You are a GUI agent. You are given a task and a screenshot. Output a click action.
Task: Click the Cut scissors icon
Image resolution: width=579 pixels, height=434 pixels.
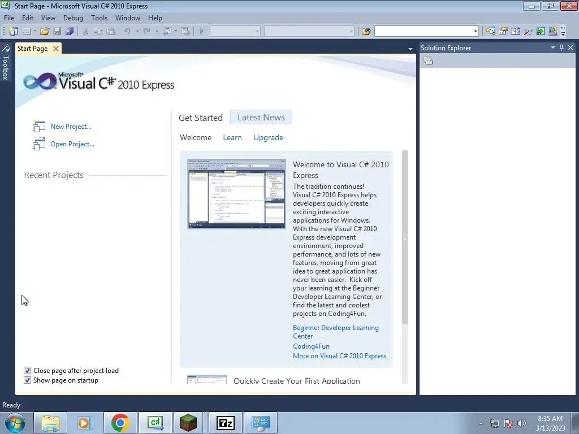coord(86,32)
